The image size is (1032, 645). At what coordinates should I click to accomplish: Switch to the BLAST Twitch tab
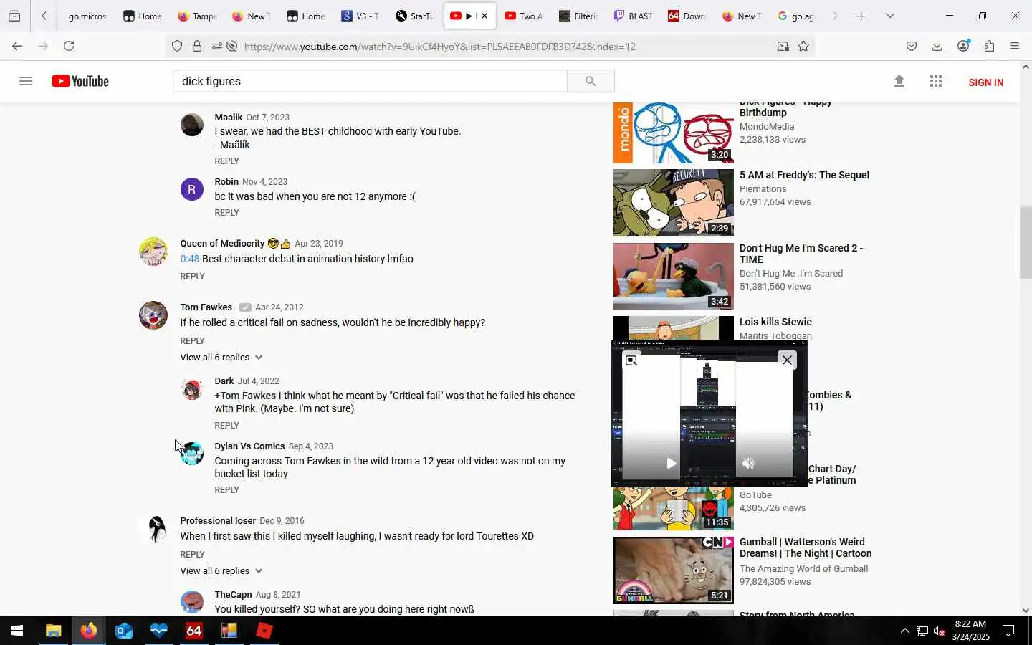pos(632,16)
